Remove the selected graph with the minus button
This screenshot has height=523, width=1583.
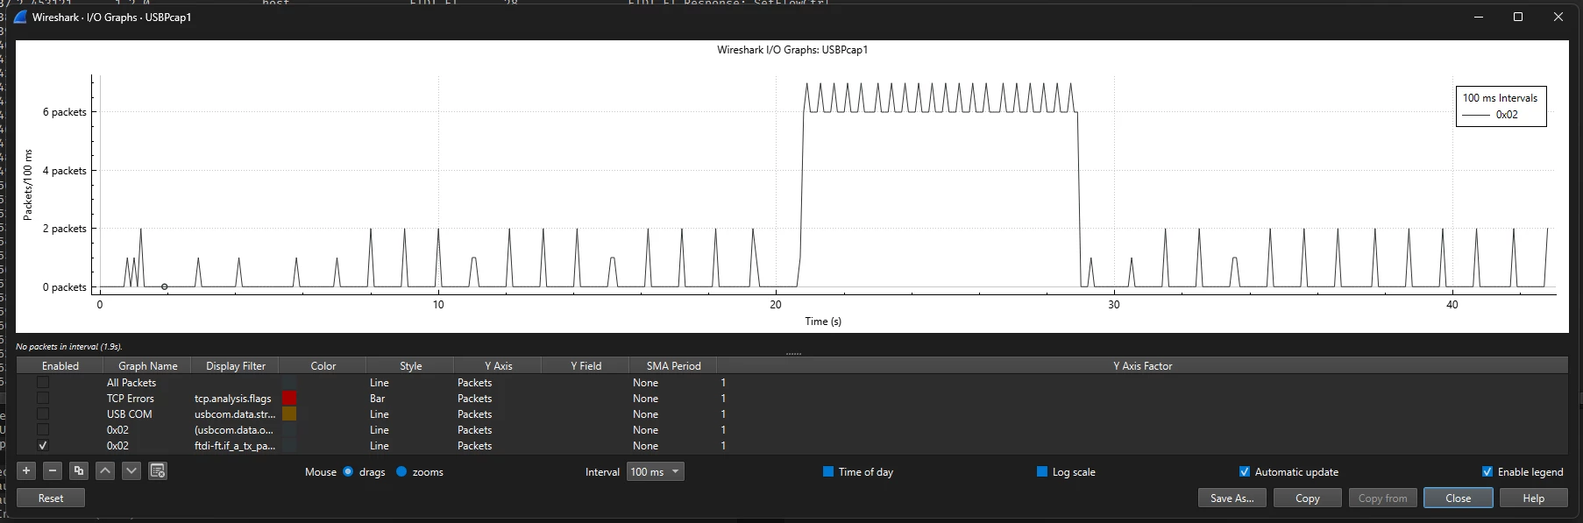53,471
